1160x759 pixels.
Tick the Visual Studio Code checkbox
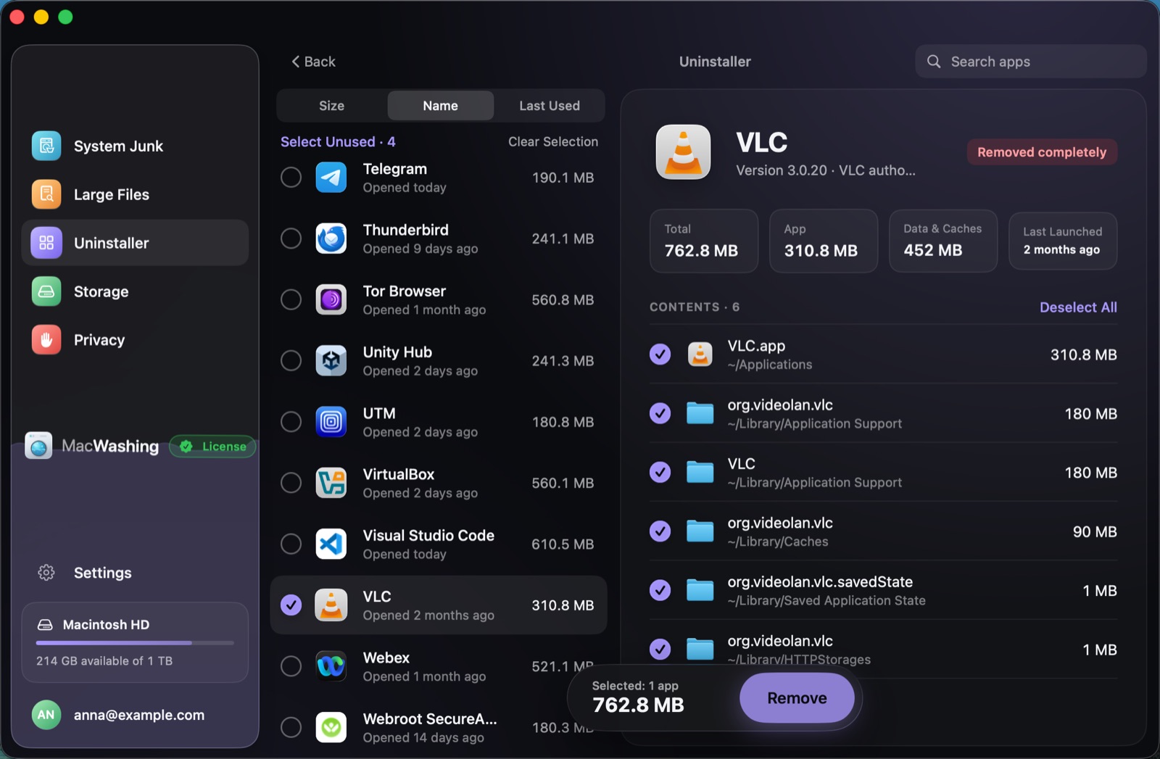pyautogui.click(x=291, y=544)
